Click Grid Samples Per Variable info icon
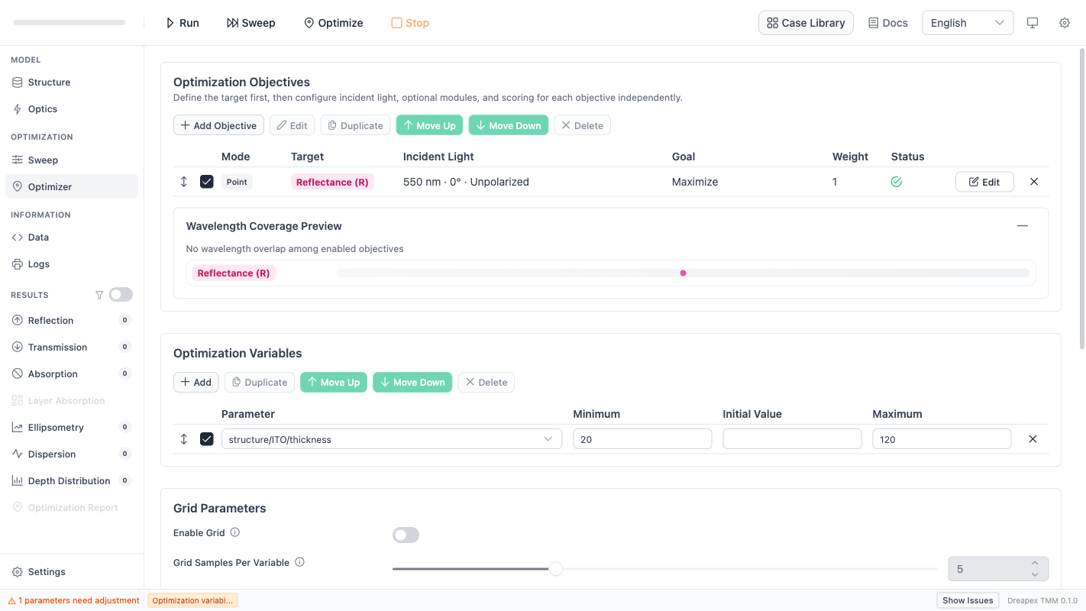This screenshot has height=611, width=1086. tap(299, 562)
